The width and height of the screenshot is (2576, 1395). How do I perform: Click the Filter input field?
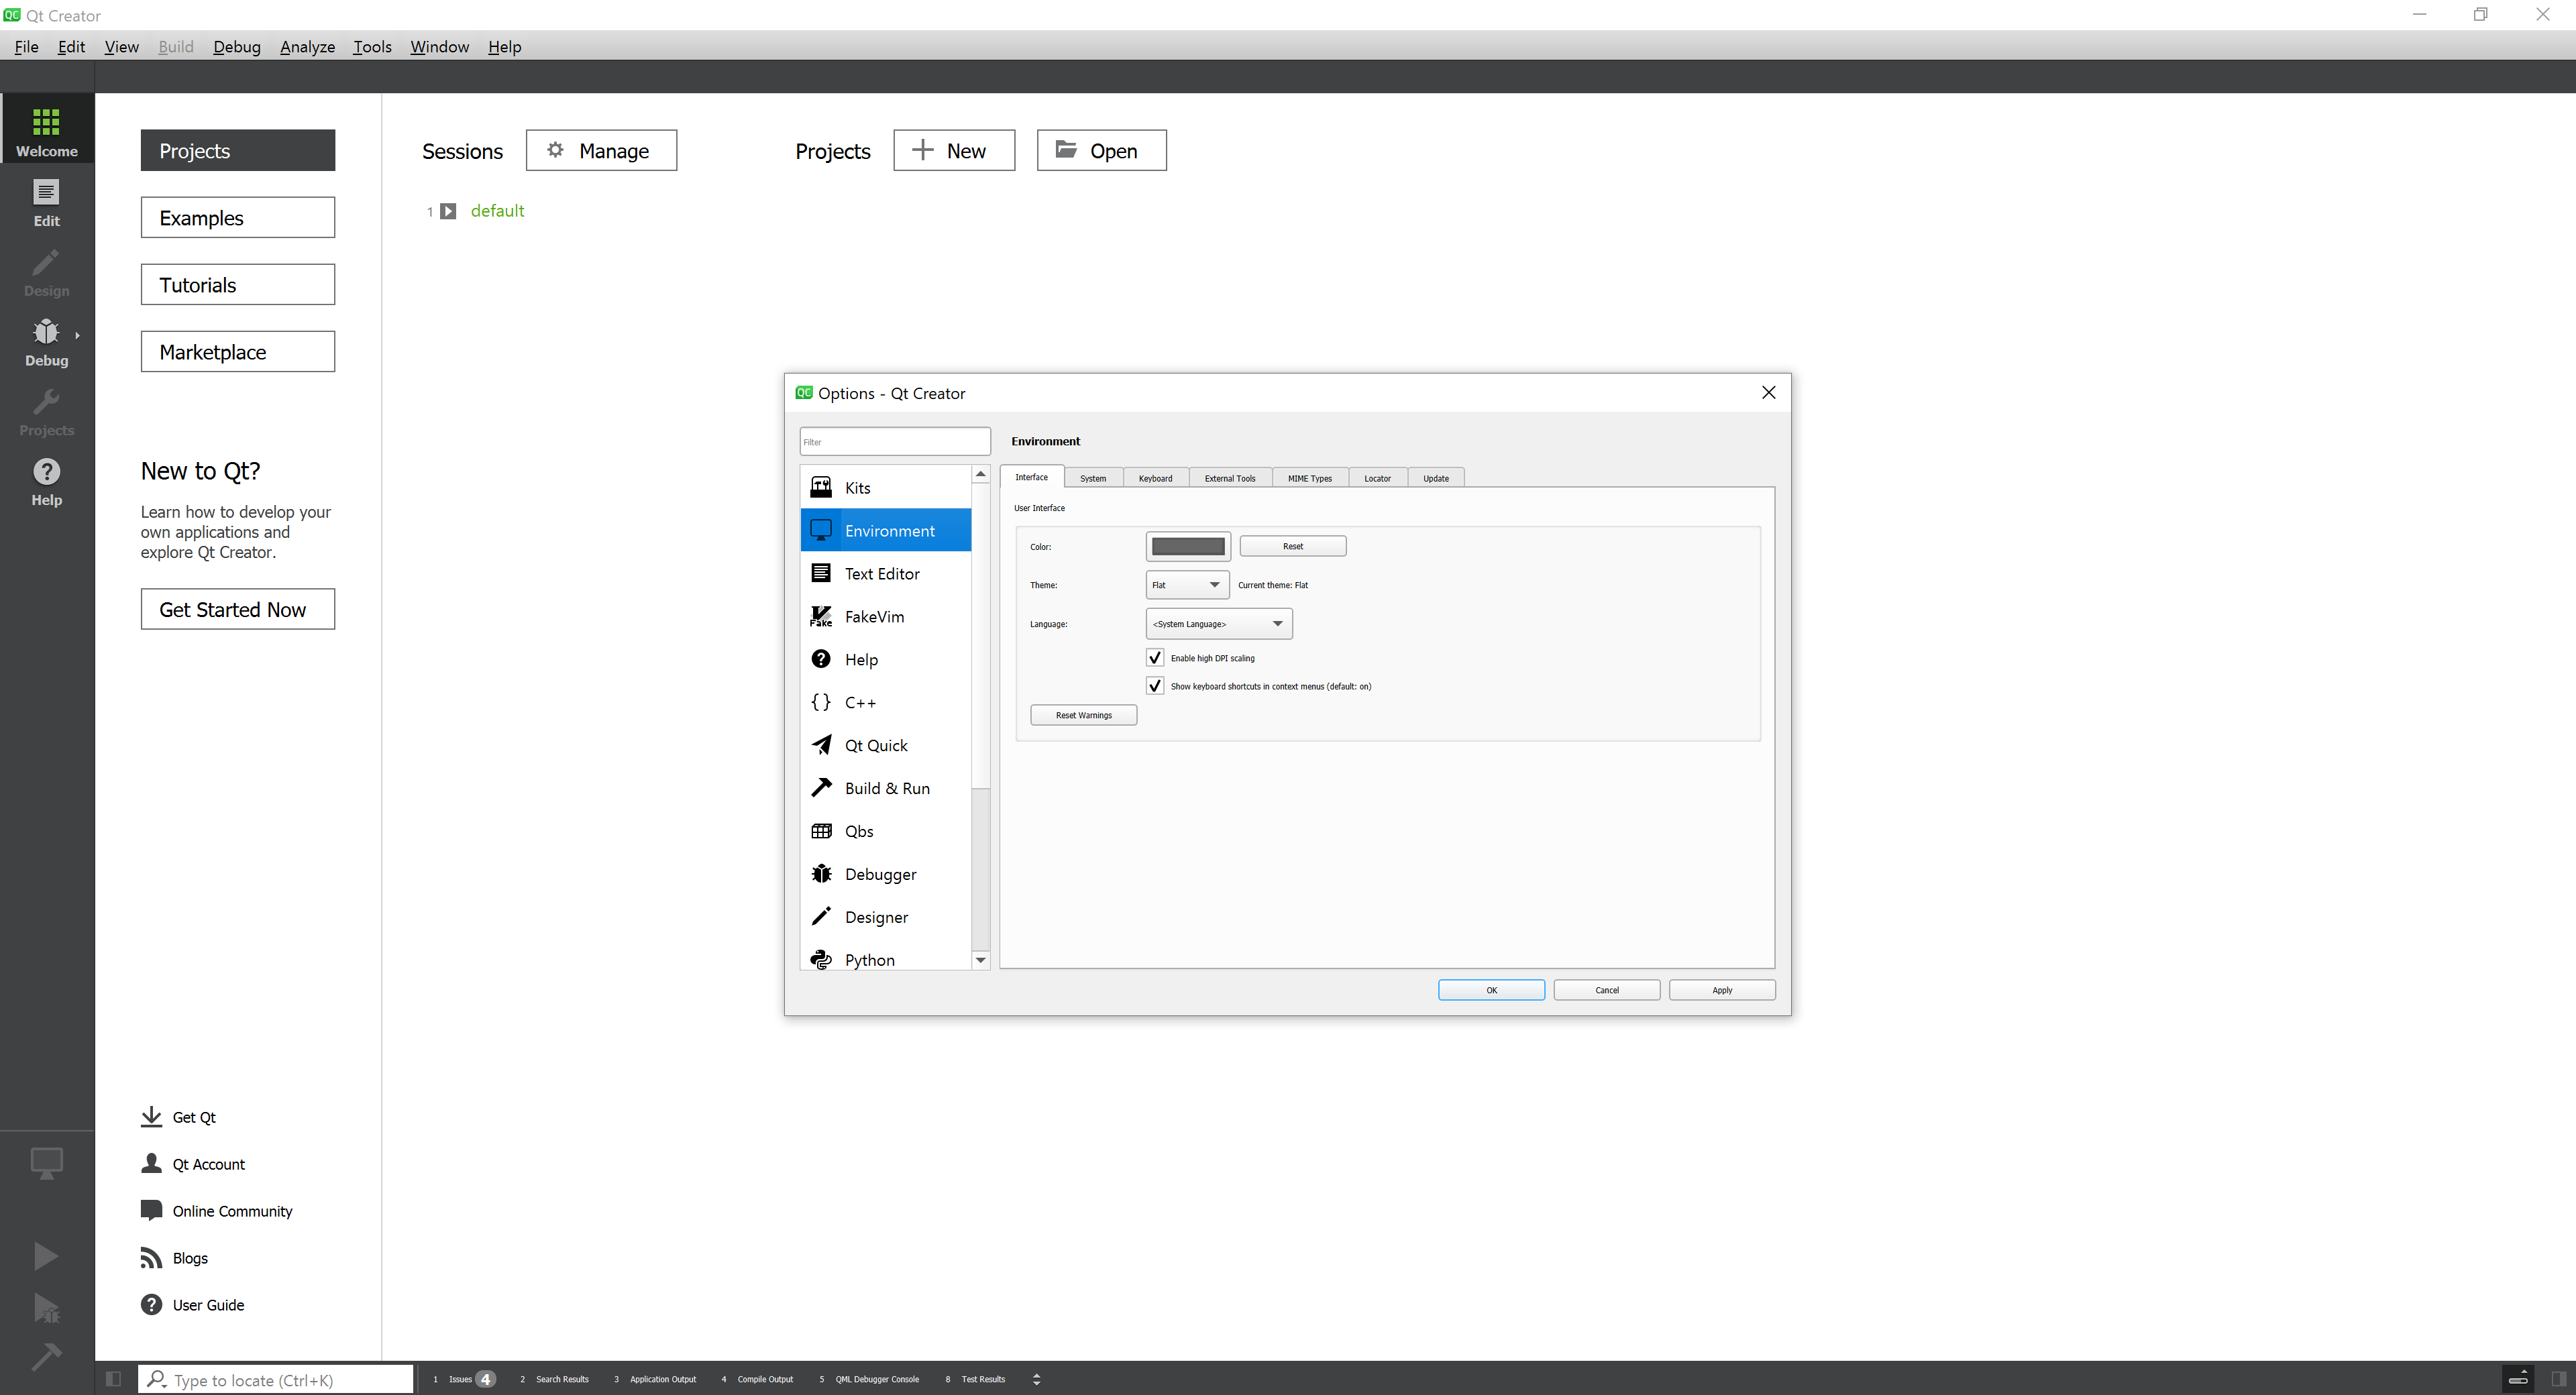click(894, 441)
